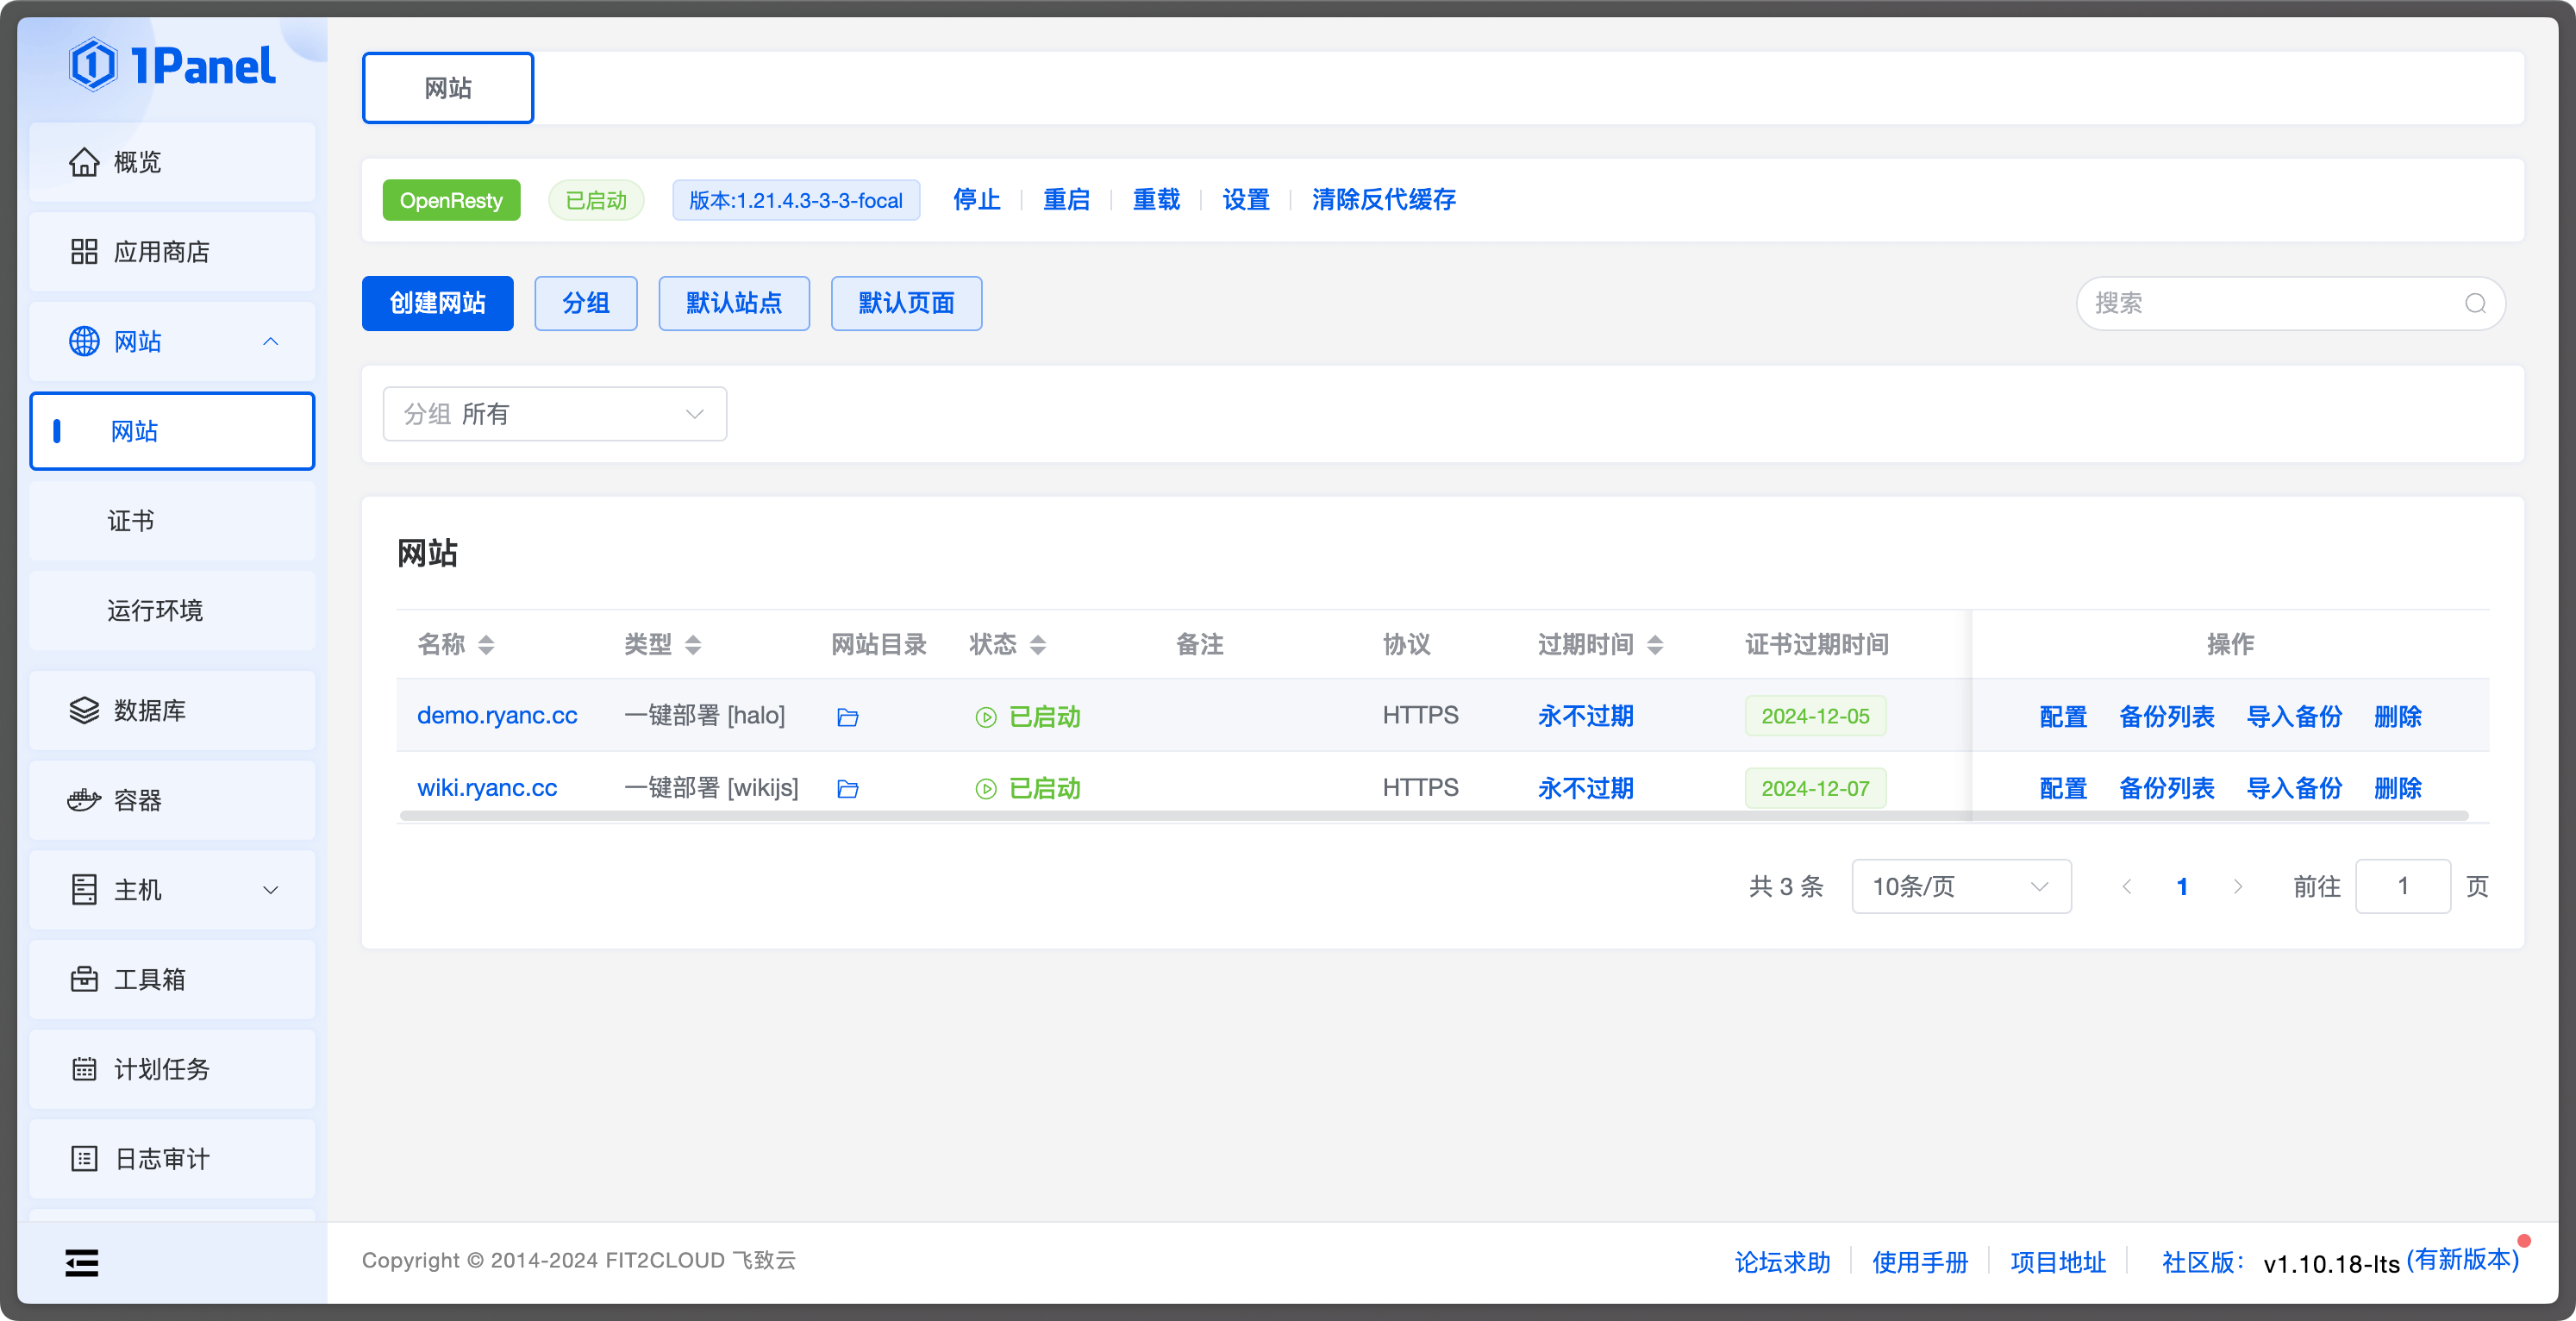Toggle the sidebar collapse icon at bottom
The height and width of the screenshot is (1321, 2576).
(82, 1263)
